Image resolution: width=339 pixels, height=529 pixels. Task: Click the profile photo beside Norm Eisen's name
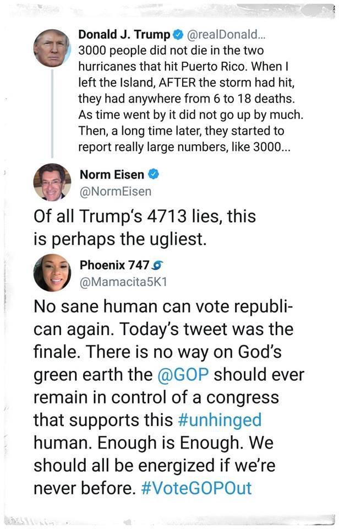(x=52, y=182)
